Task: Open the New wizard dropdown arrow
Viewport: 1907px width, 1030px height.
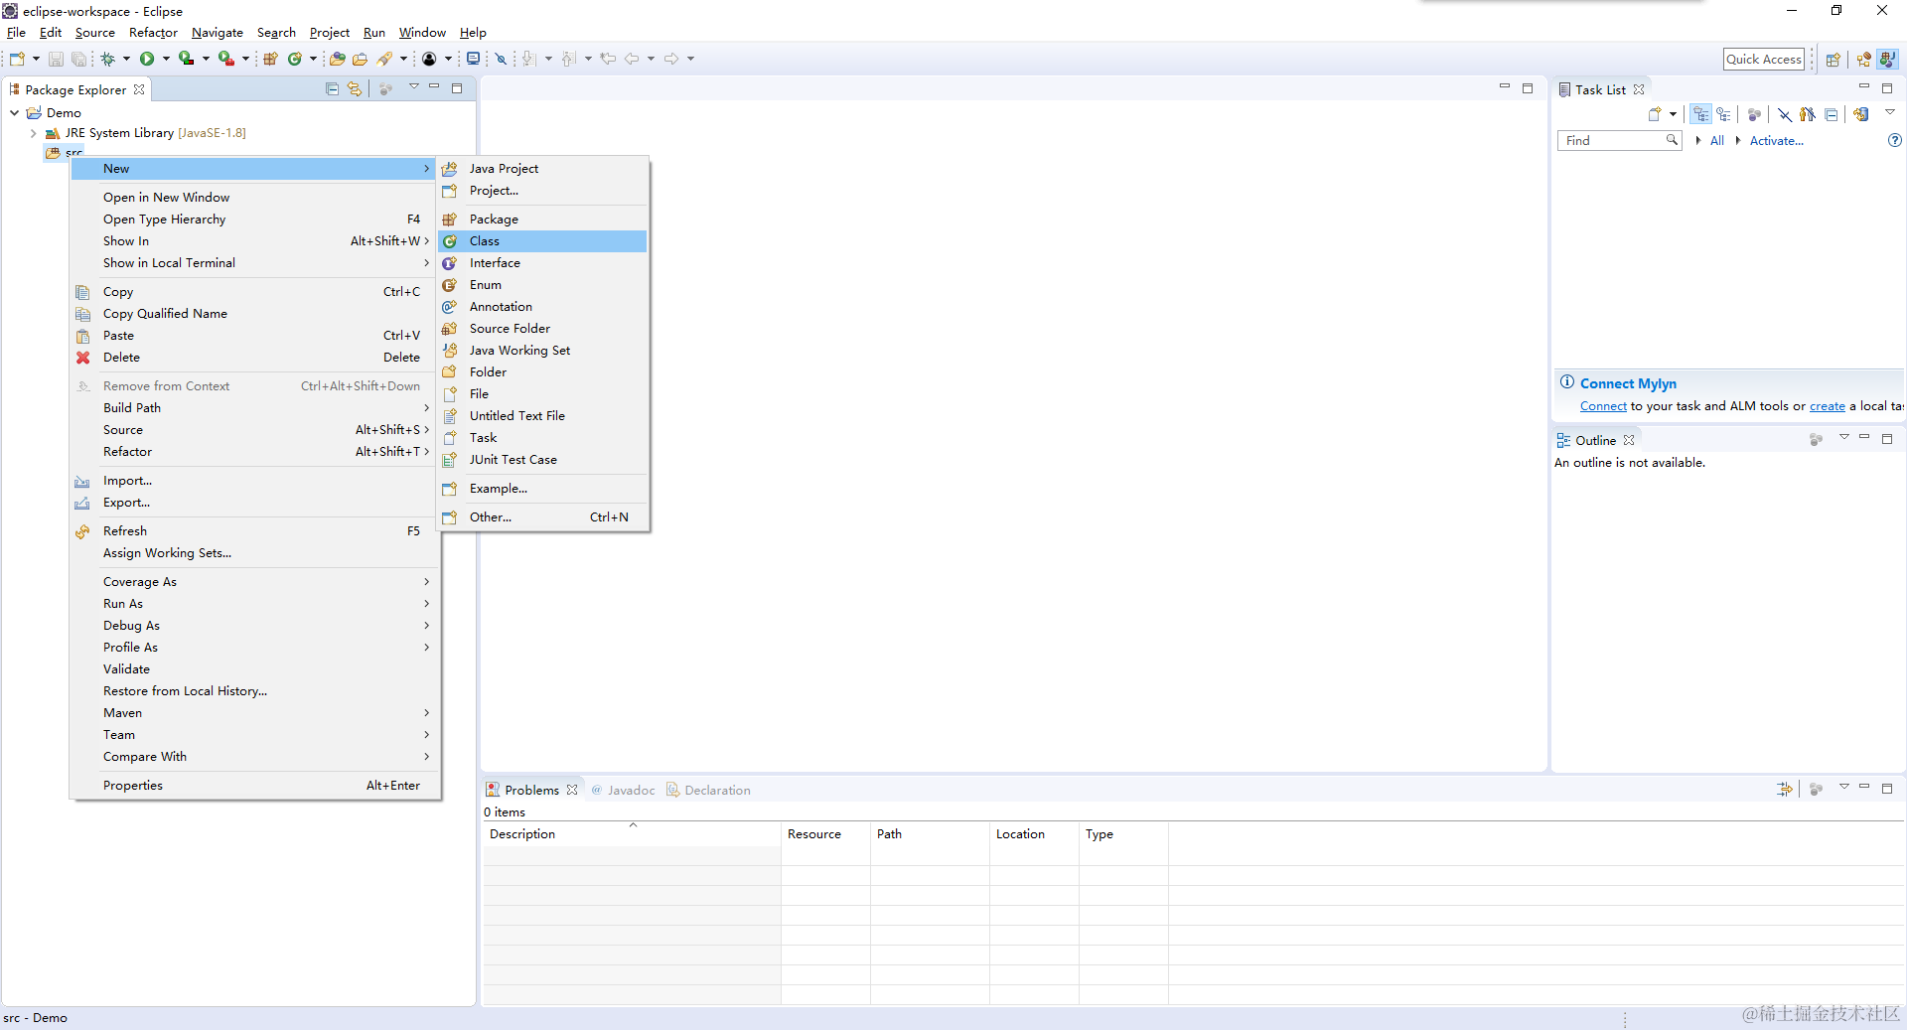Action: [x=36, y=59]
